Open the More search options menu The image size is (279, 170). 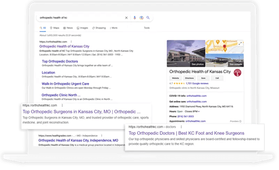(x=114, y=28)
